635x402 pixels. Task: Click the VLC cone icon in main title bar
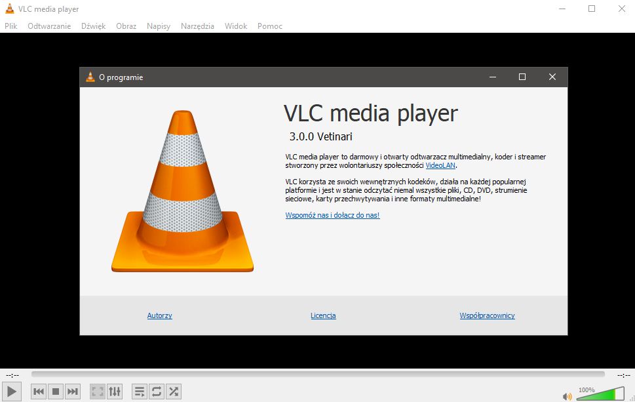[x=10, y=9]
